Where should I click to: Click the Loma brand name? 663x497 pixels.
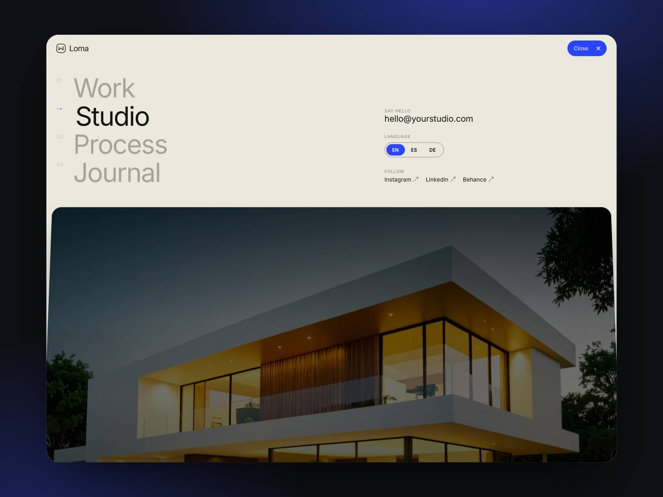(79, 49)
